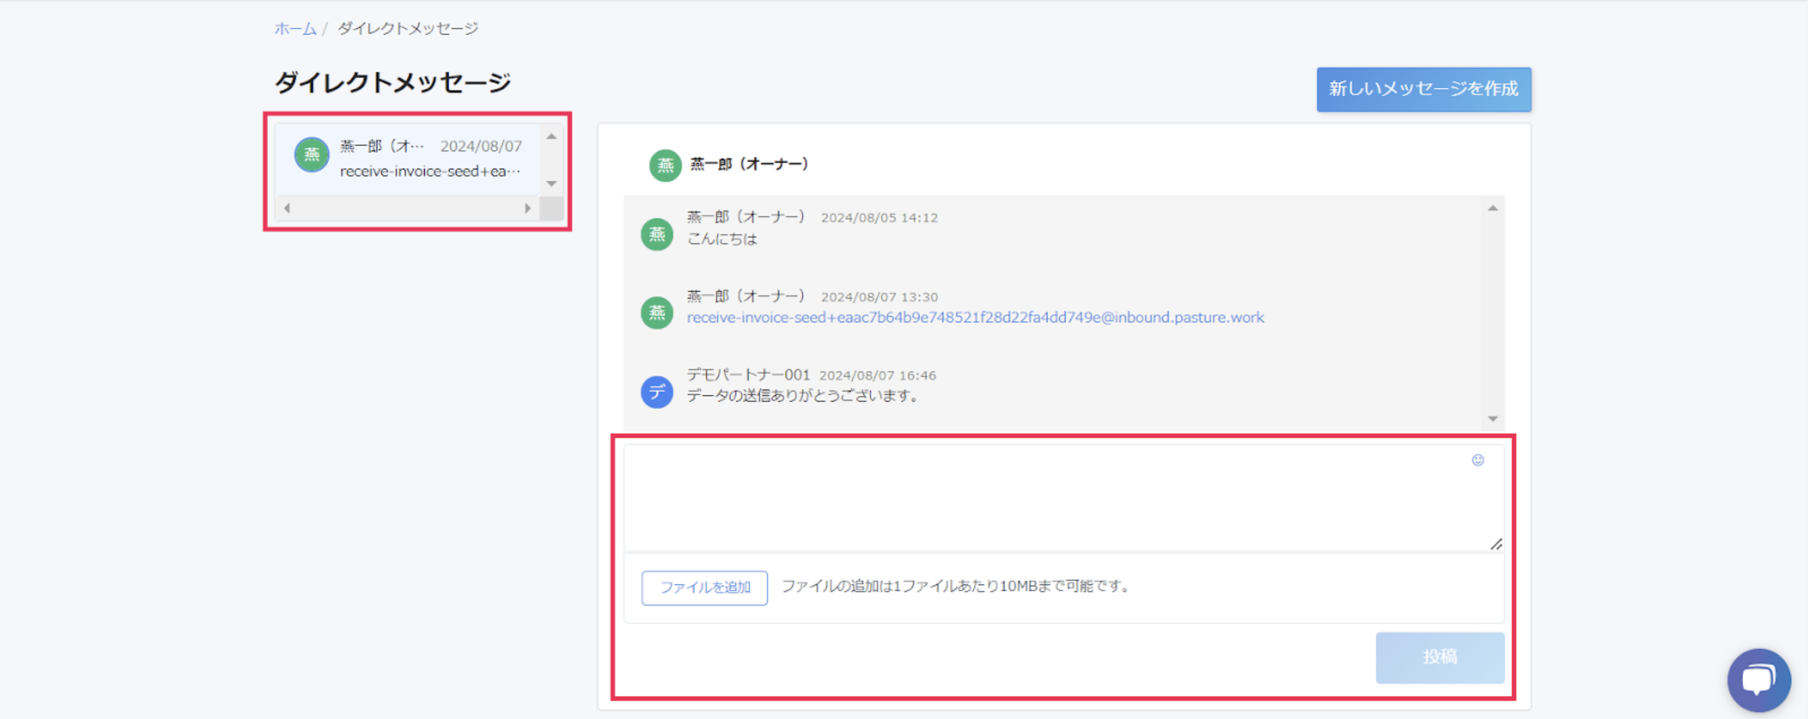This screenshot has width=1808, height=719.
Task: Click green avatar beside こんにちは message
Action: 657,234
